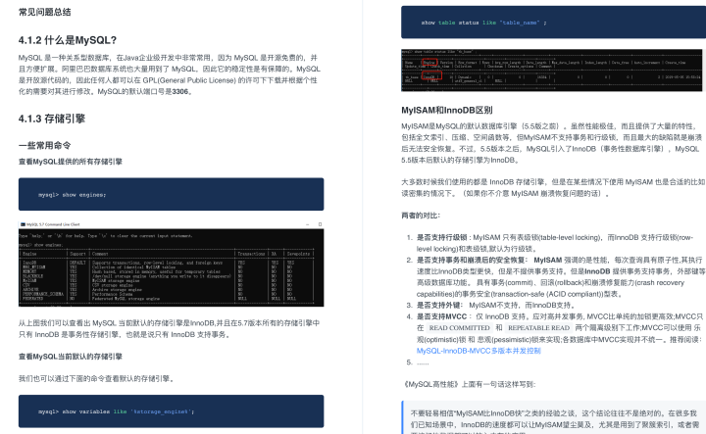Click the paragraph beginning MySQL 是一种关系型数据库
706x434 pixels.
coord(170,74)
